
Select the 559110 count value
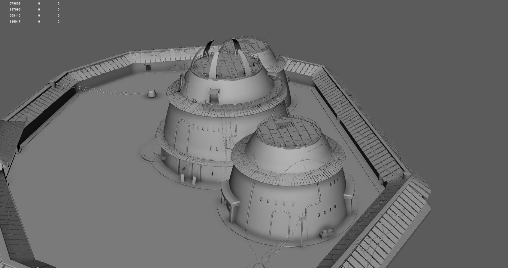click(15, 16)
